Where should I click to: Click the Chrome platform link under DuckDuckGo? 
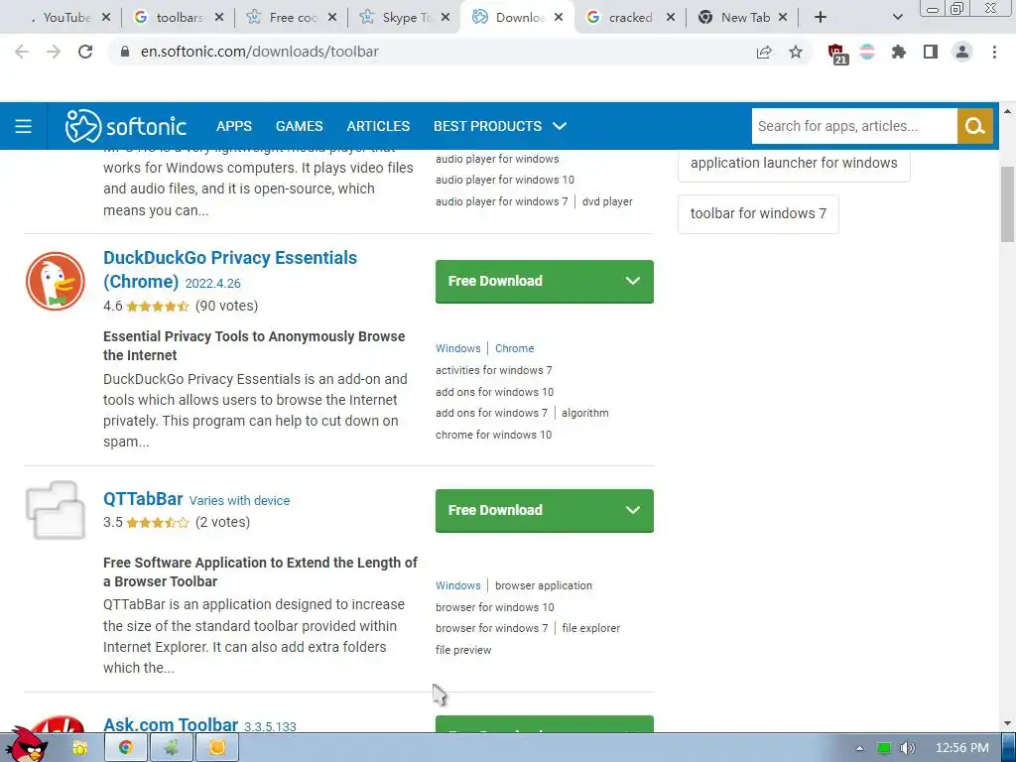(515, 348)
